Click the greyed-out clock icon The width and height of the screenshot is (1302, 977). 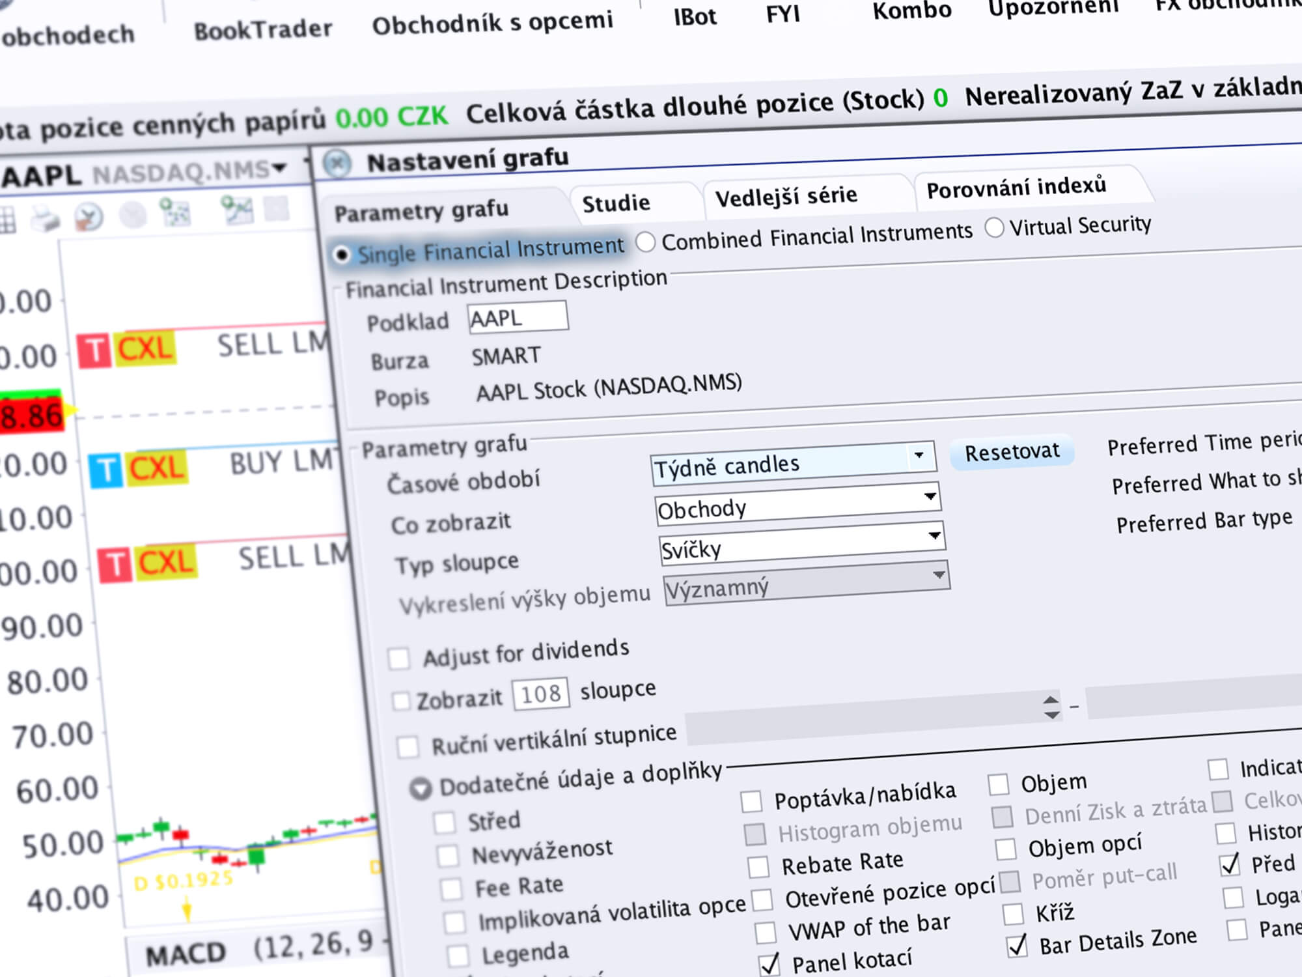click(133, 215)
